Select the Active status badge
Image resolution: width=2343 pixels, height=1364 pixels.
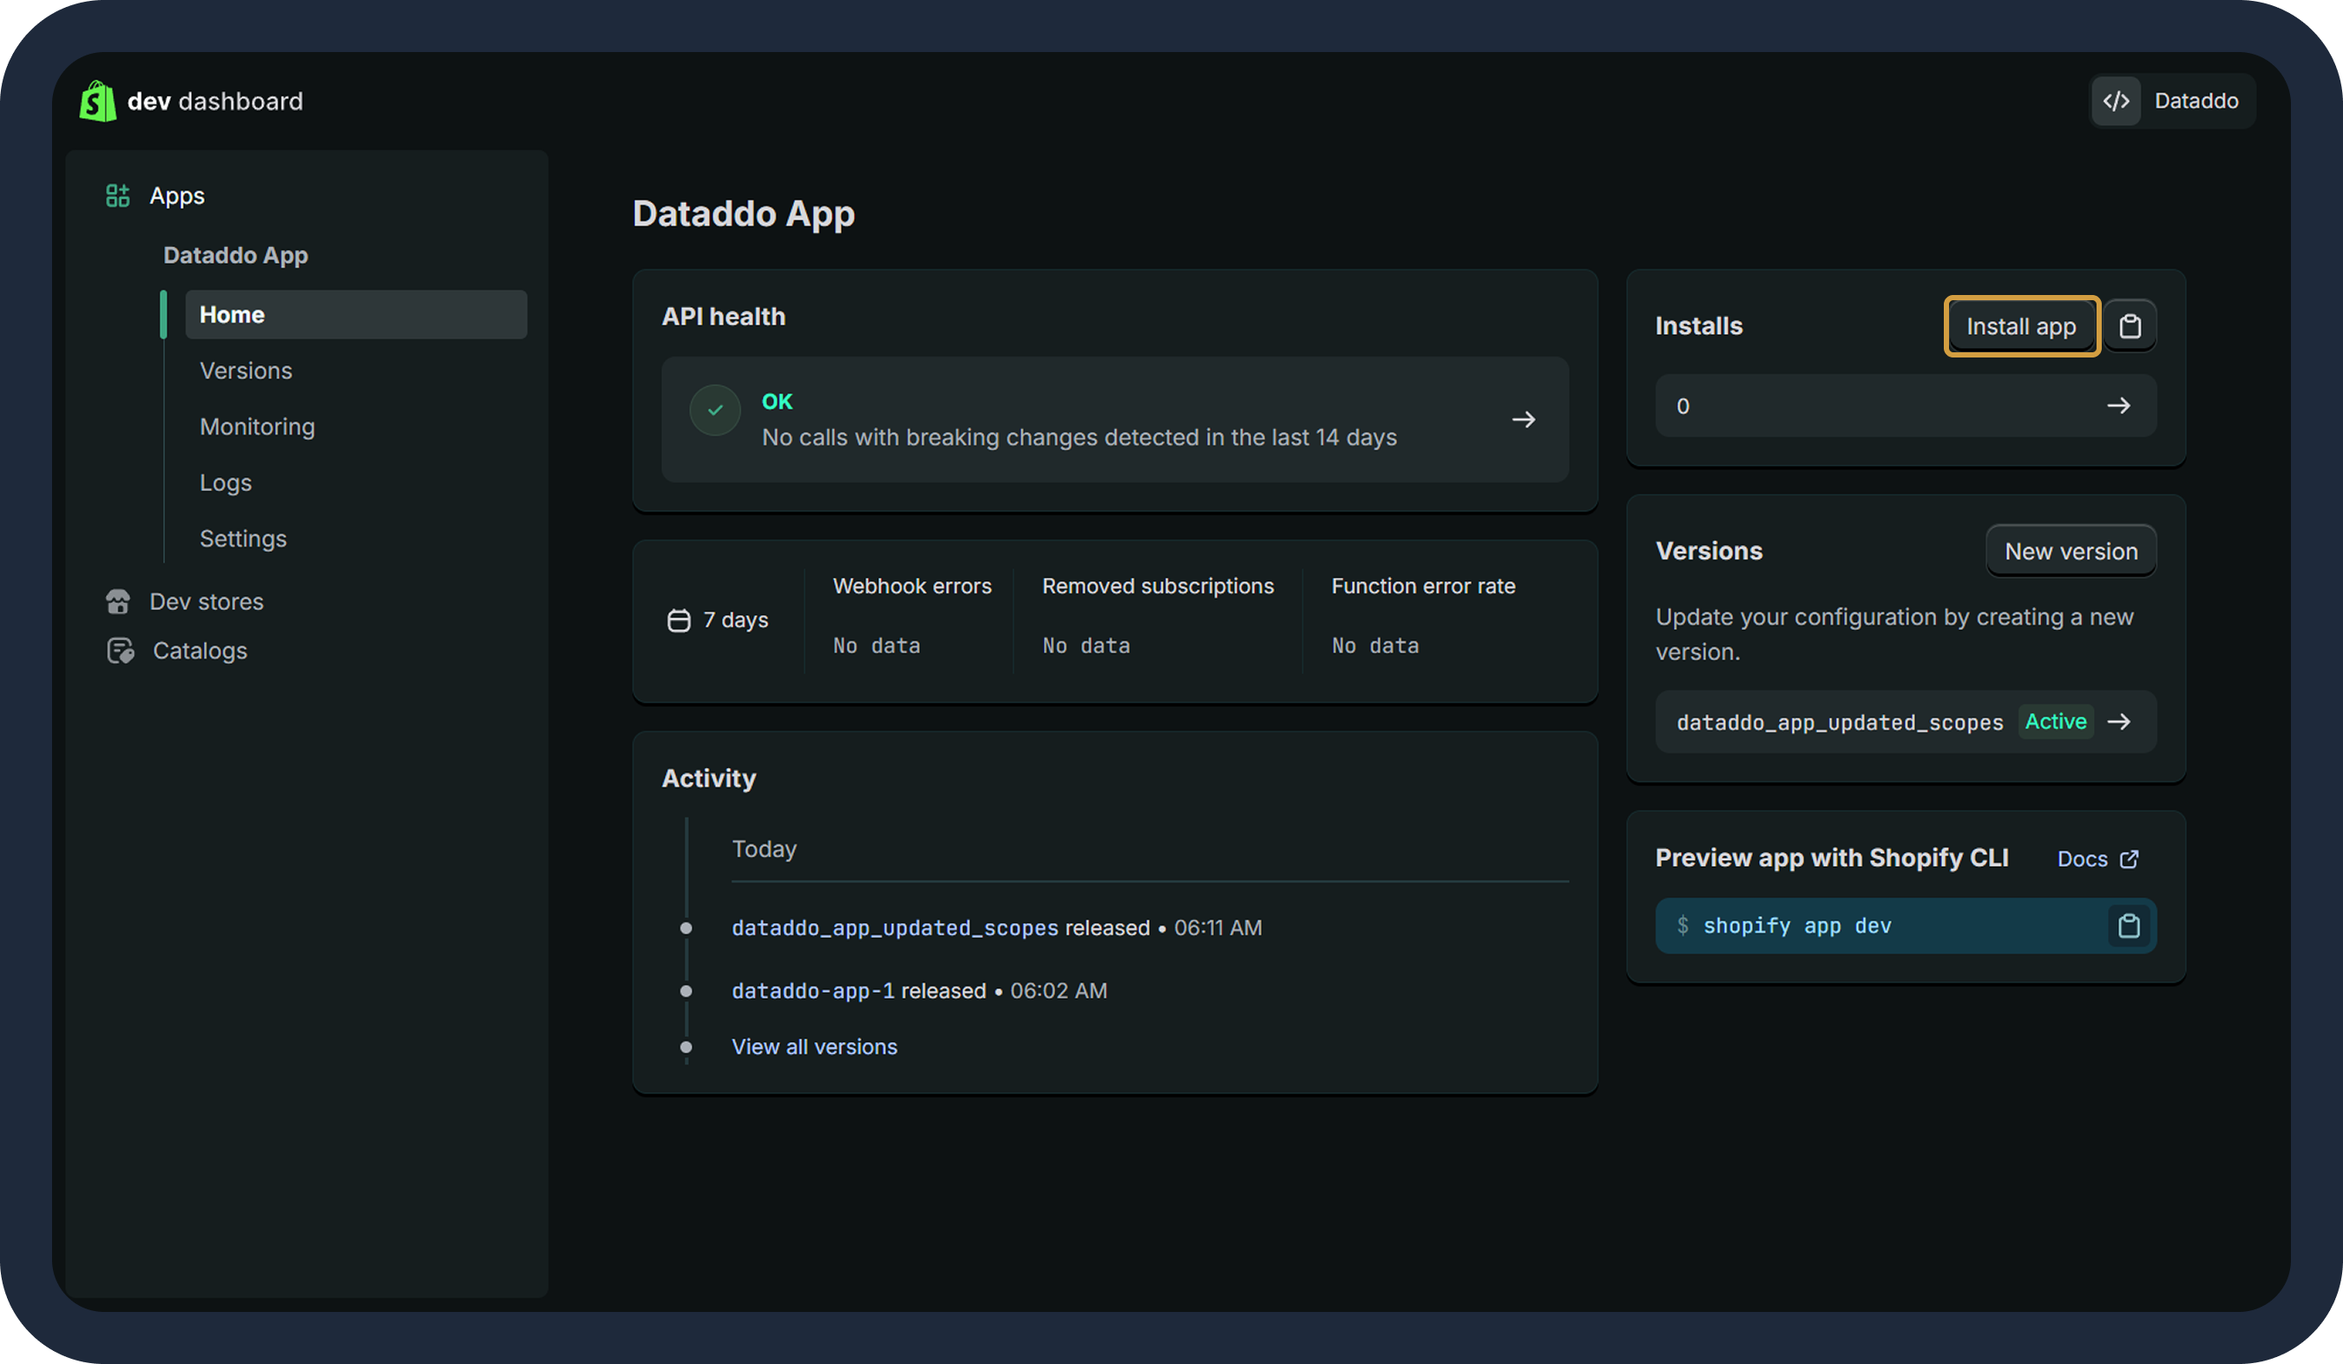click(x=2055, y=722)
